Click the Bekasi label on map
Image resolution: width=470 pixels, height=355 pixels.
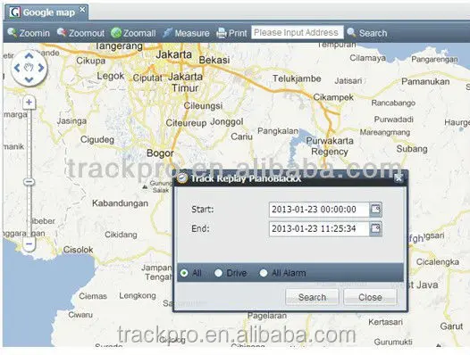click(214, 60)
